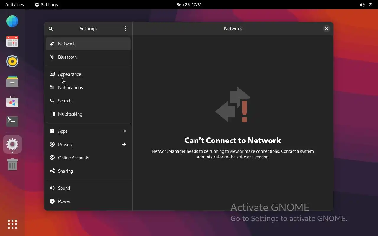Click the Sound speaker icon in sidebar
378x236 pixels.
(x=52, y=188)
